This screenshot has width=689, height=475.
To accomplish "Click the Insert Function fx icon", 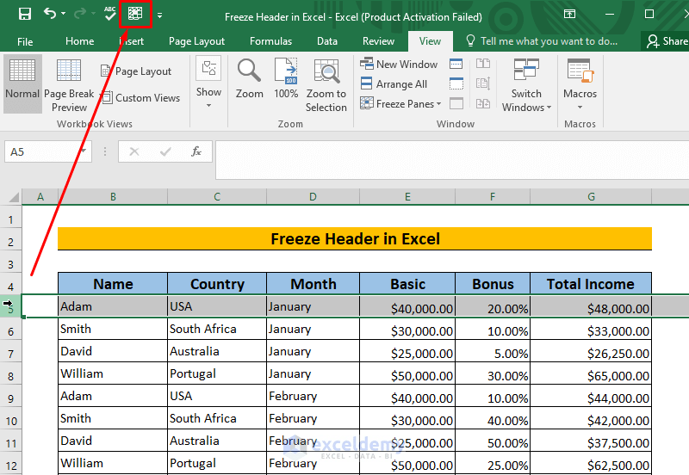I will tap(196, 152).
